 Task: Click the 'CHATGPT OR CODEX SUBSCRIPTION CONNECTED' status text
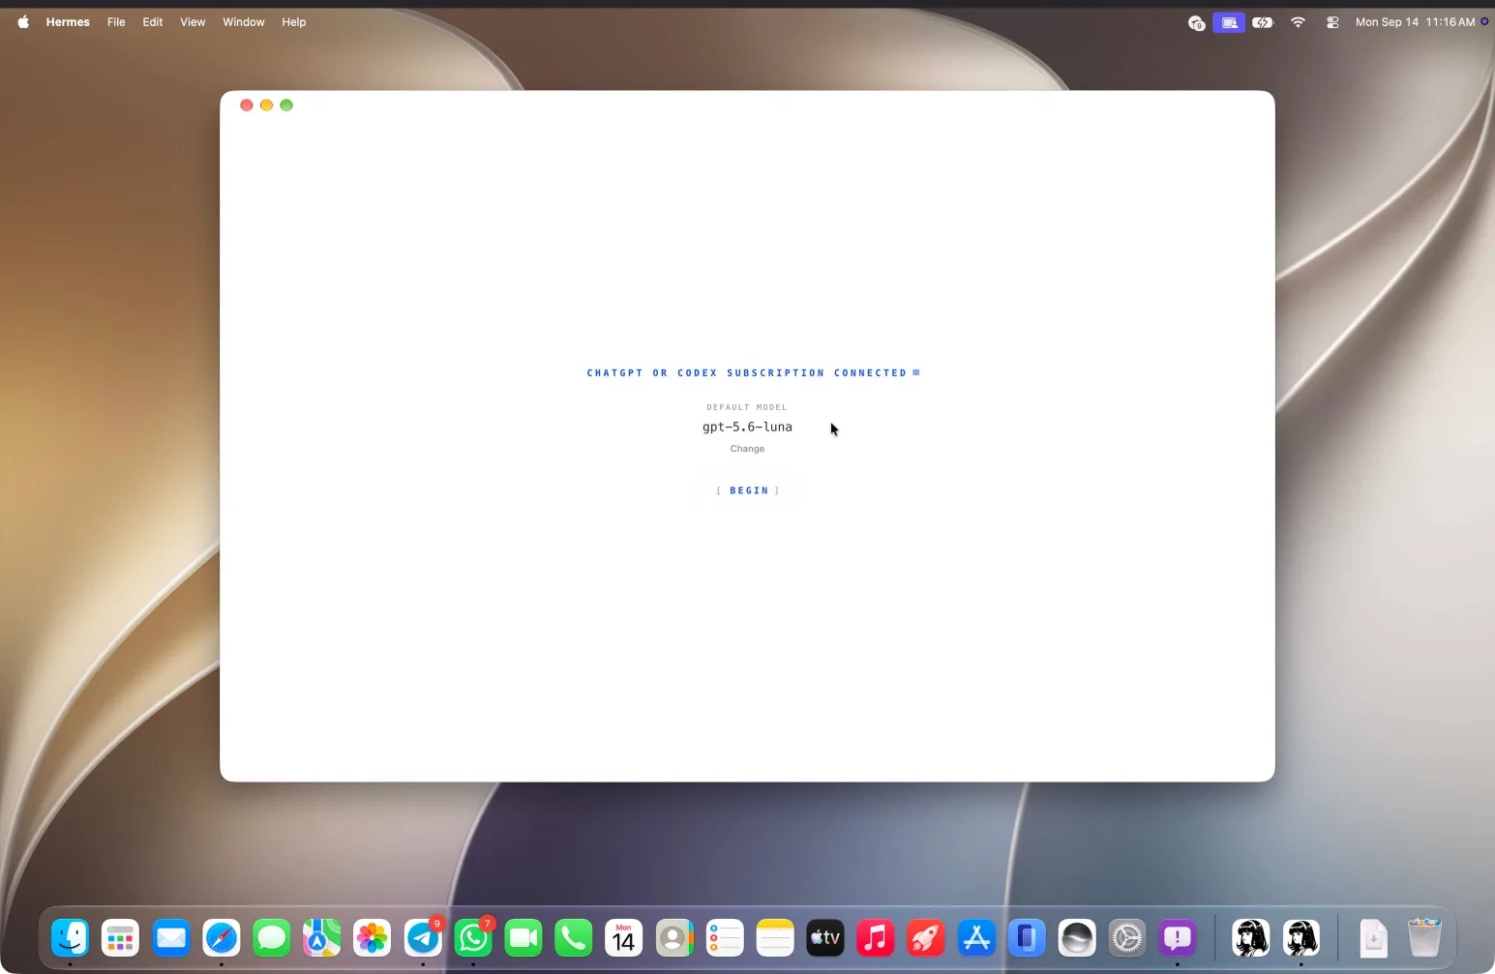coord(747,372)
